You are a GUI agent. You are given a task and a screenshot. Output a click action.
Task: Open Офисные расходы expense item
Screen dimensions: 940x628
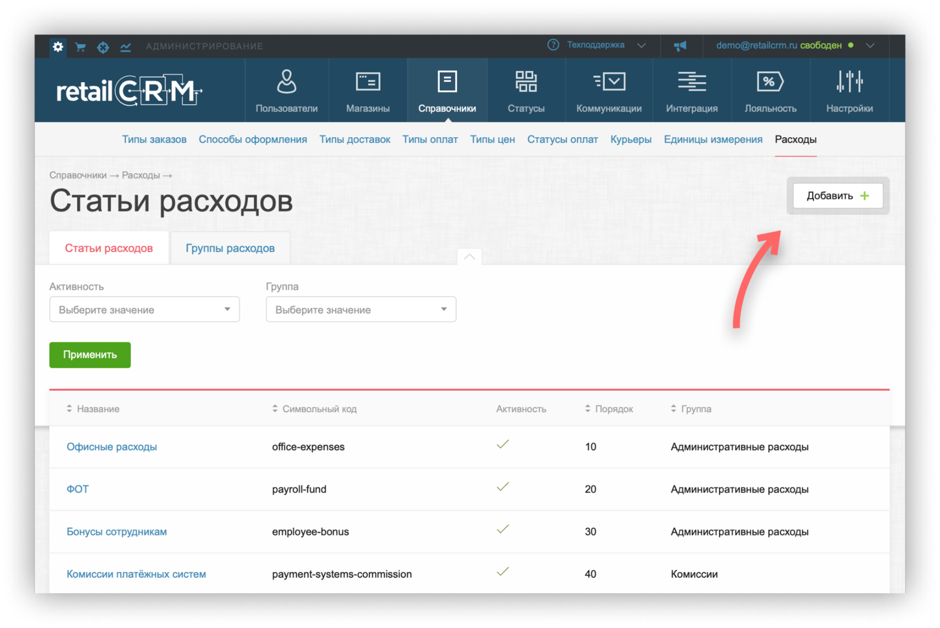[x=112, y=447]
